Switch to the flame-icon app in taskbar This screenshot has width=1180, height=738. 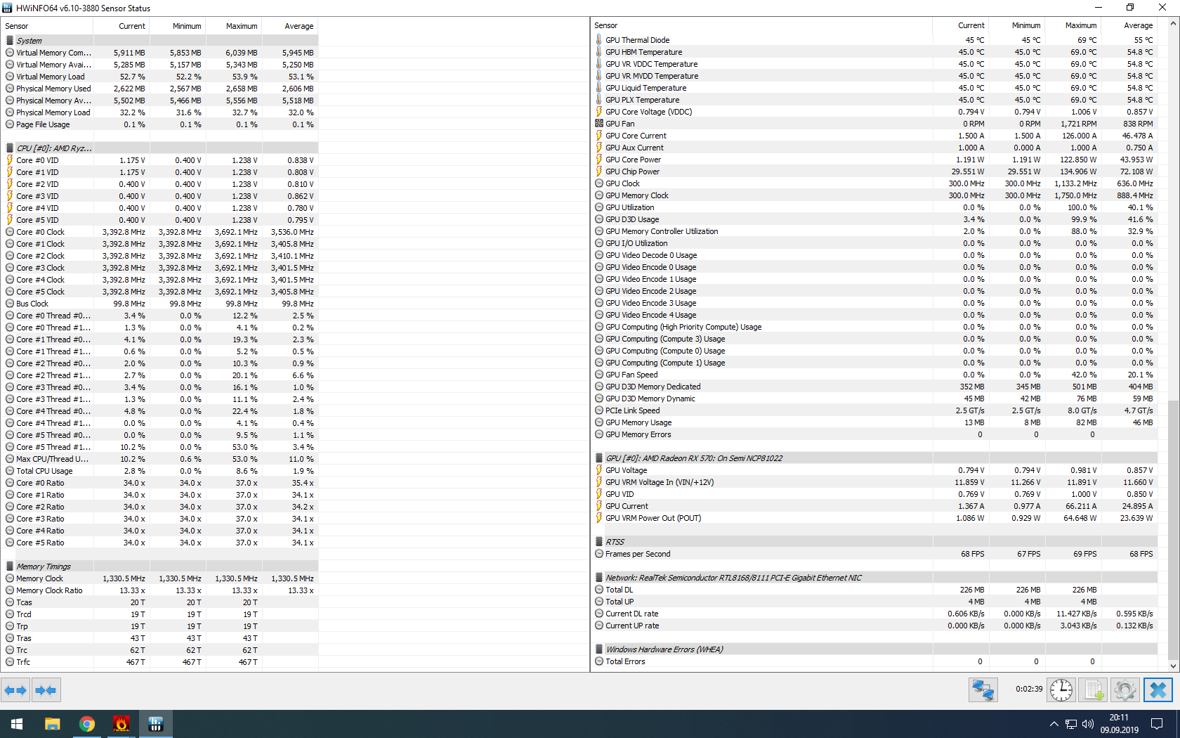pyautogui.click(x=121, y=724)
